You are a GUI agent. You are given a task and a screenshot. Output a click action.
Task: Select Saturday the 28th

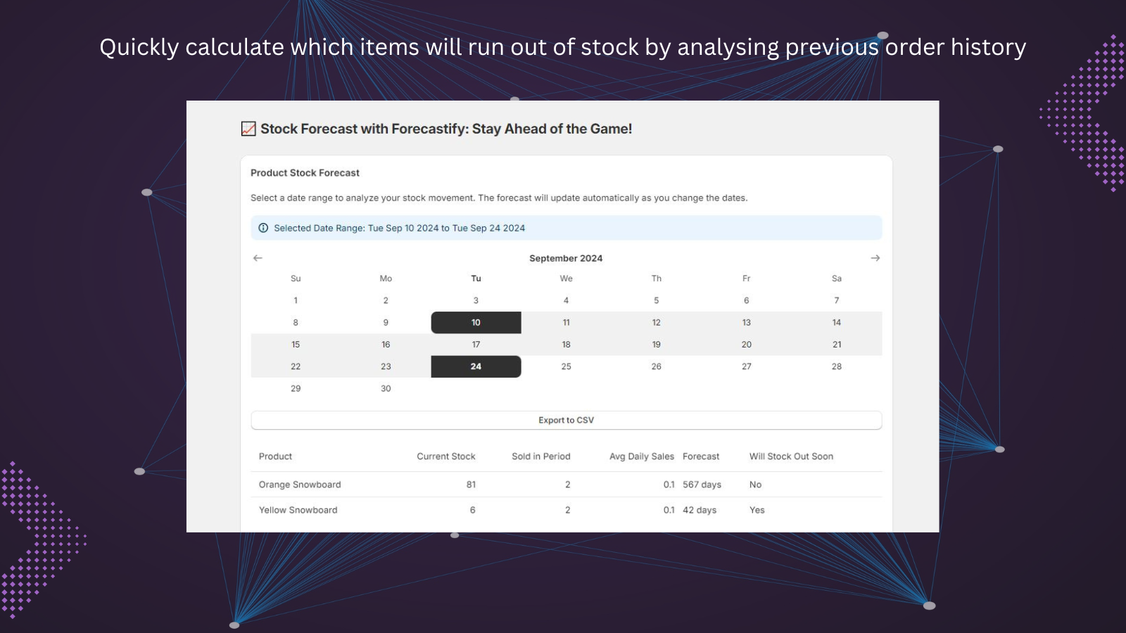pos(837,366)
